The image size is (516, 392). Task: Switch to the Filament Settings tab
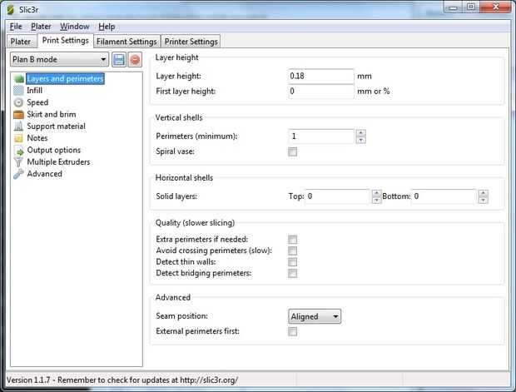127,42
